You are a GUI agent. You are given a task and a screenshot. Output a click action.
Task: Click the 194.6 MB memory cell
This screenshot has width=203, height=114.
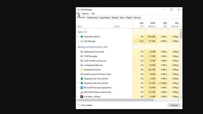(x=150, y=37)
